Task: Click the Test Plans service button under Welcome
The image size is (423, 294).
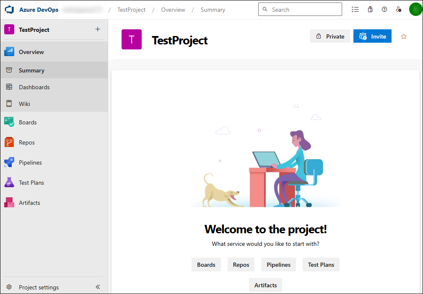Action: coord(321,264)
